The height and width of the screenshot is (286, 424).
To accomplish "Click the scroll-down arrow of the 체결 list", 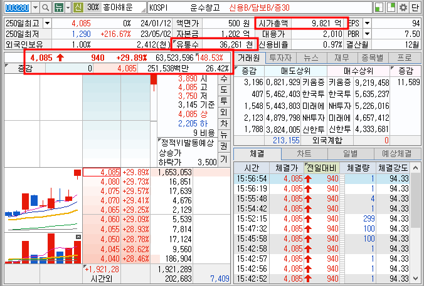I will point(416,278).
